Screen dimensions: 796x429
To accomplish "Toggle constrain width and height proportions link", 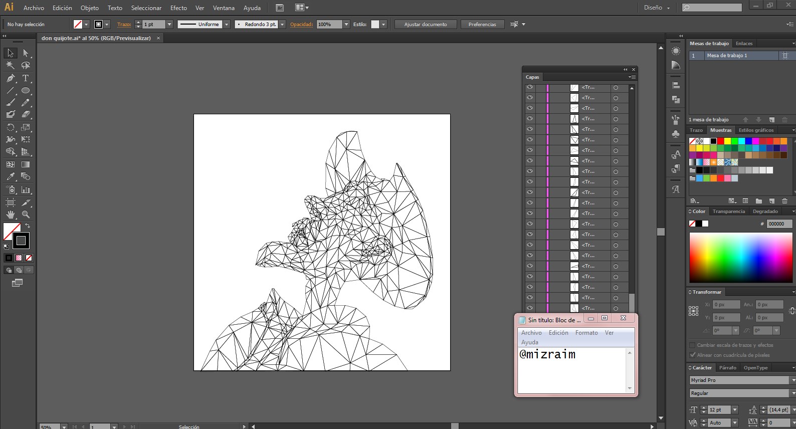I will point(791,311).
